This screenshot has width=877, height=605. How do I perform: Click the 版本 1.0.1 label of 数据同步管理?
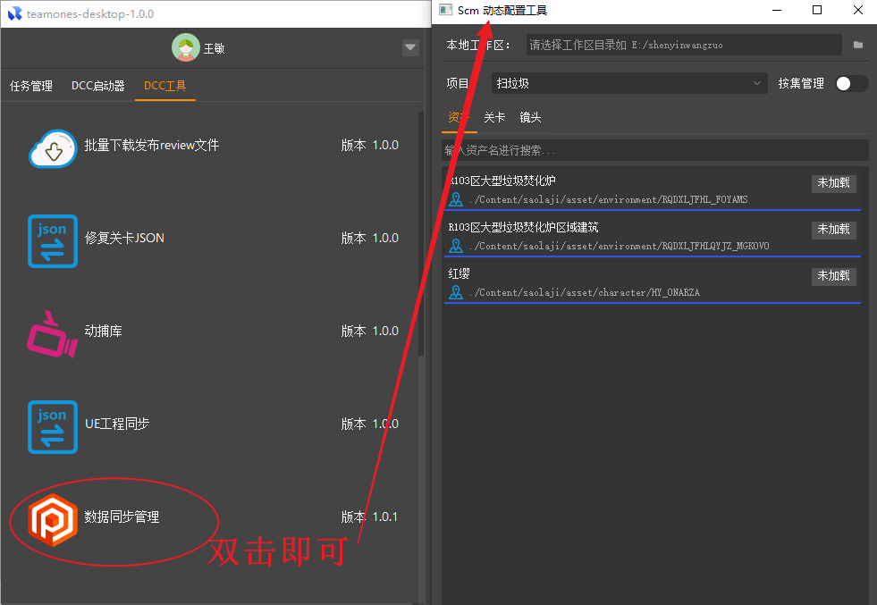[370, 517]
